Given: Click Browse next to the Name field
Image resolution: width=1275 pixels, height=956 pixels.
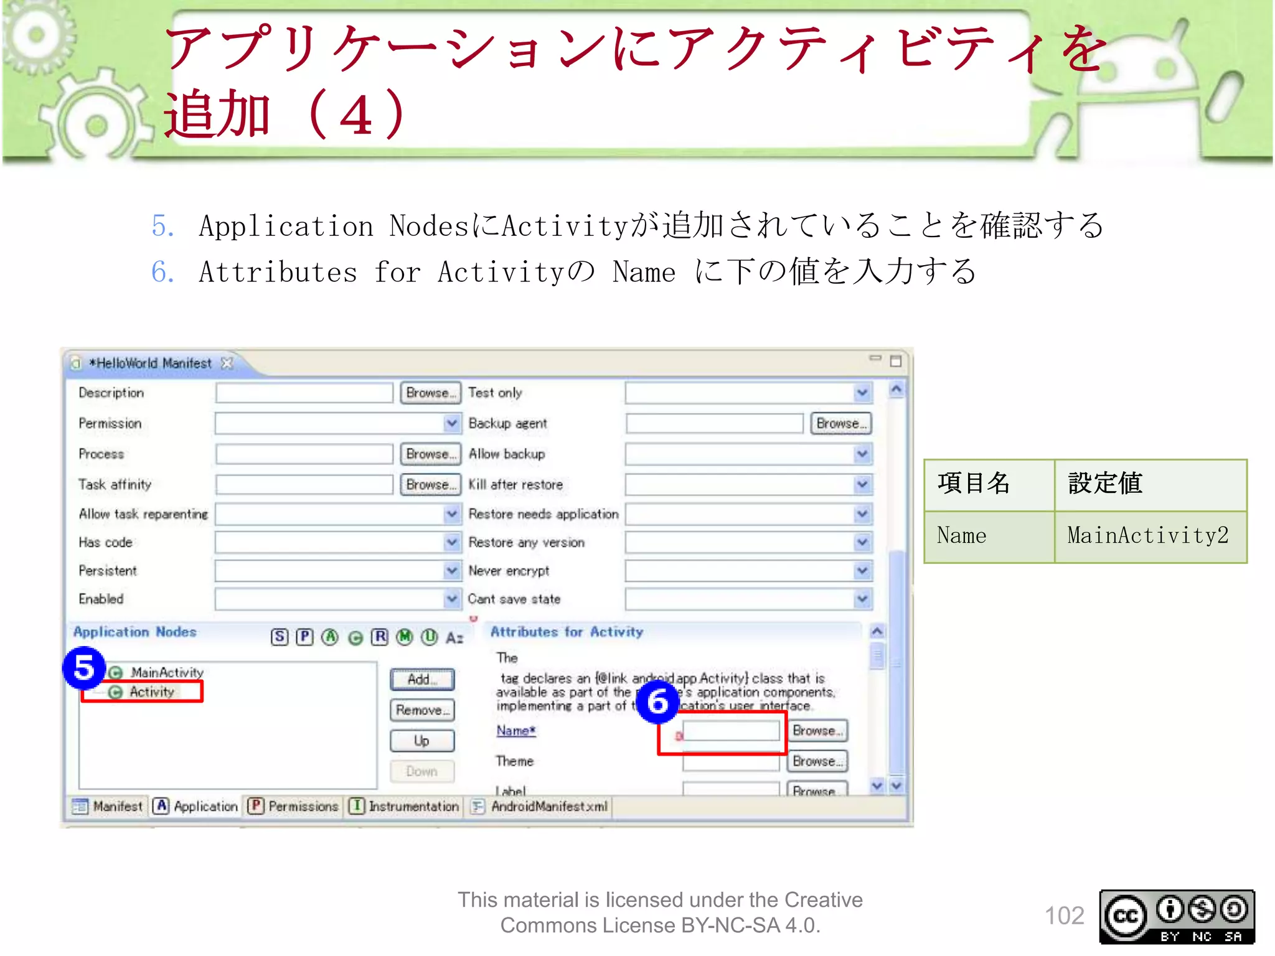Looking at the screenshot, I should click(817, 731).
